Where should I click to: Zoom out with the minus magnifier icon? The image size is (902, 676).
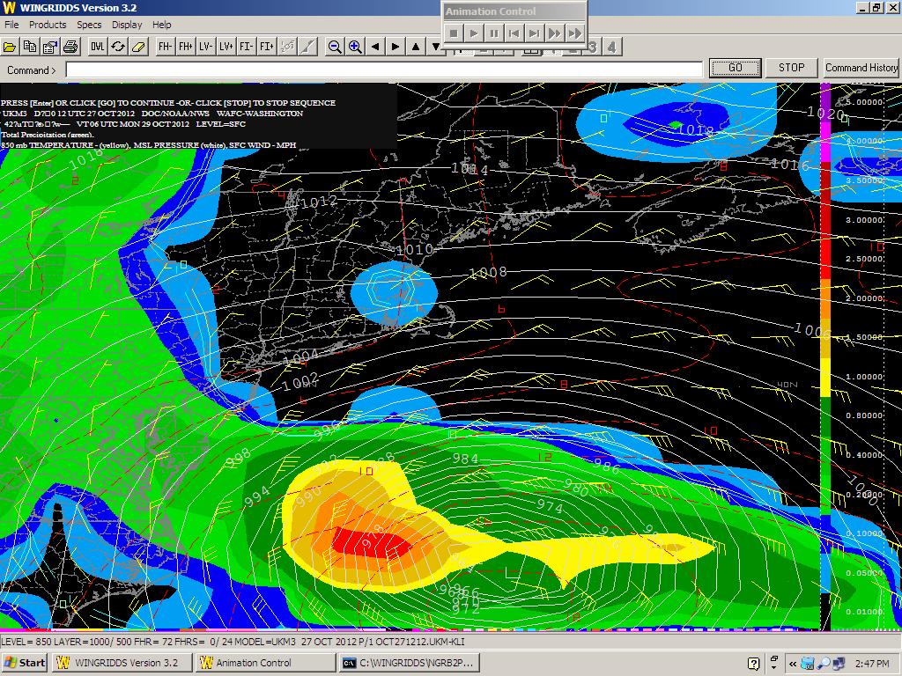point(335,47)
